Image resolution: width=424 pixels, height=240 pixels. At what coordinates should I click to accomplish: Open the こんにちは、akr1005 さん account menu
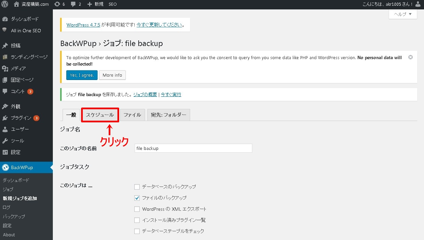(392, 4)
